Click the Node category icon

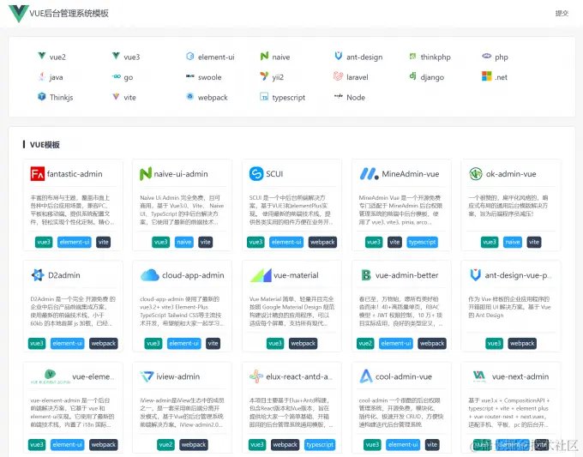coord(339,96)
